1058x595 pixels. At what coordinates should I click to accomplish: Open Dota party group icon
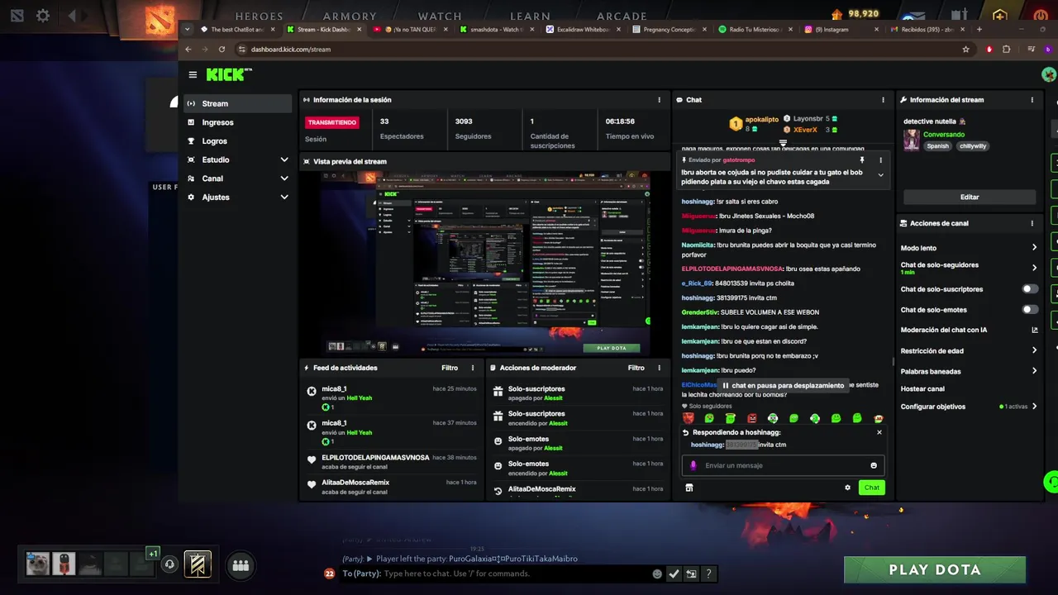tap(241, 565)
